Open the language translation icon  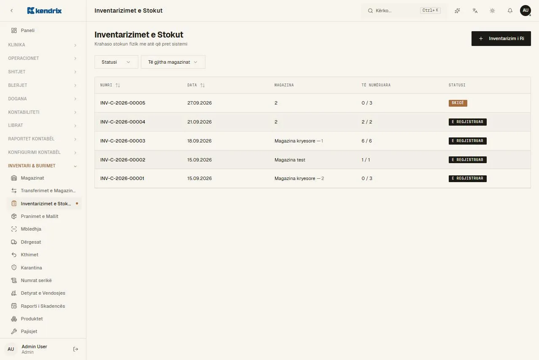tap(475, 11)
